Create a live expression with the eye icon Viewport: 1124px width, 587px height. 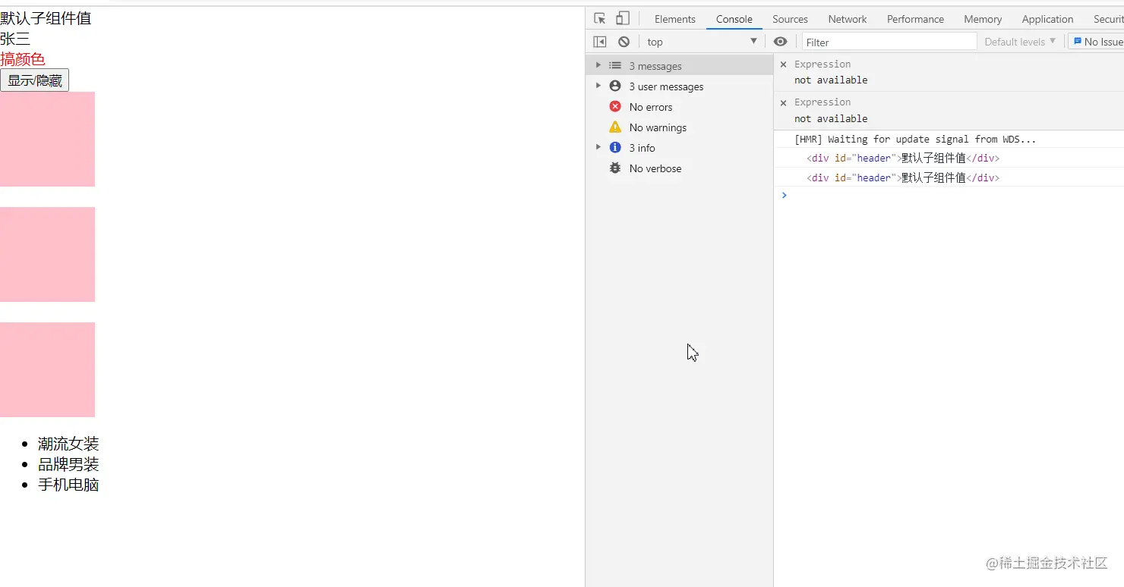tap(780, 42)
